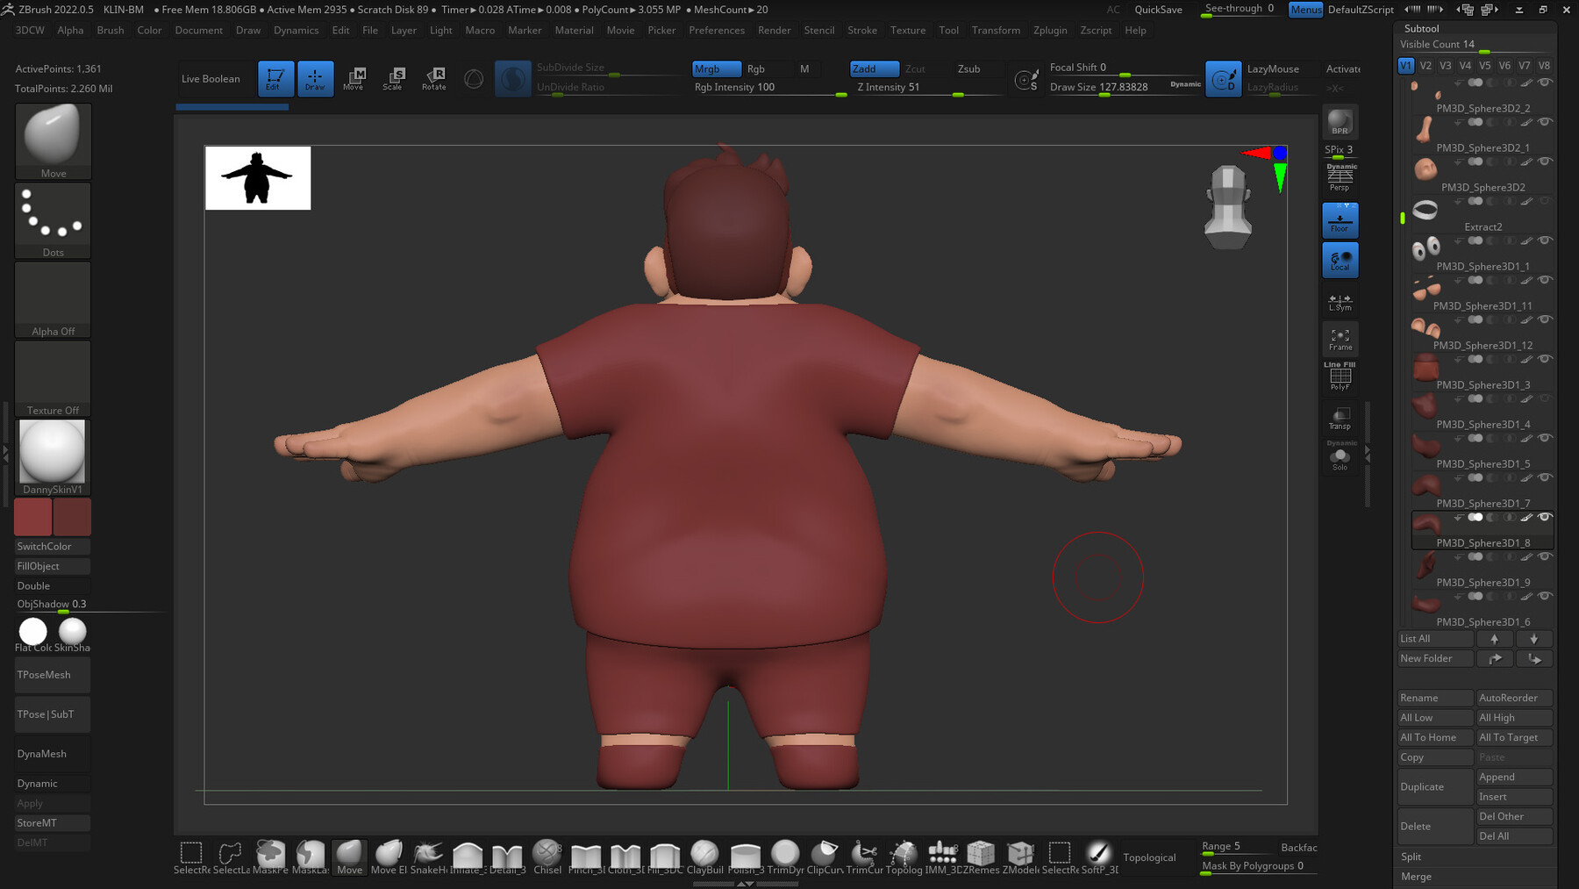Pick the SelectRect brush at the start of the bottom shelf

(191, 857)
